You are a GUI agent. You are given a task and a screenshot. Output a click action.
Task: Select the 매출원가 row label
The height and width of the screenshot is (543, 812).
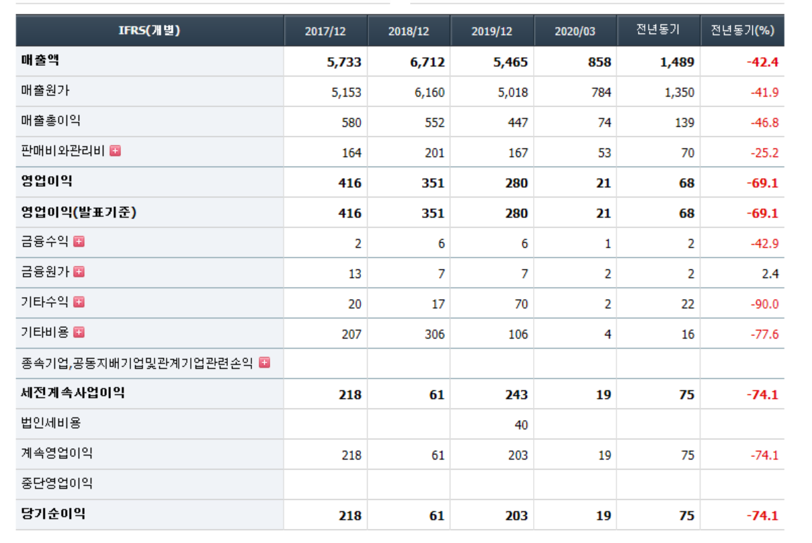tap(45, 91)
